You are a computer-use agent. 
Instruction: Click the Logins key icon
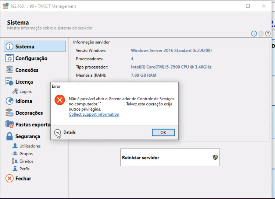(15, 91)
